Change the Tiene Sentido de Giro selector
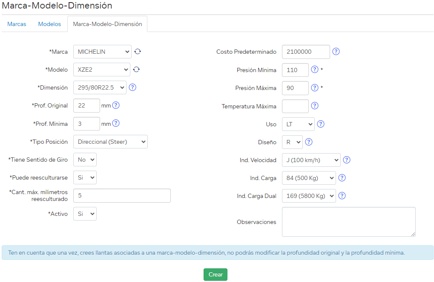 pyautogui.click(x=85, y=160)
